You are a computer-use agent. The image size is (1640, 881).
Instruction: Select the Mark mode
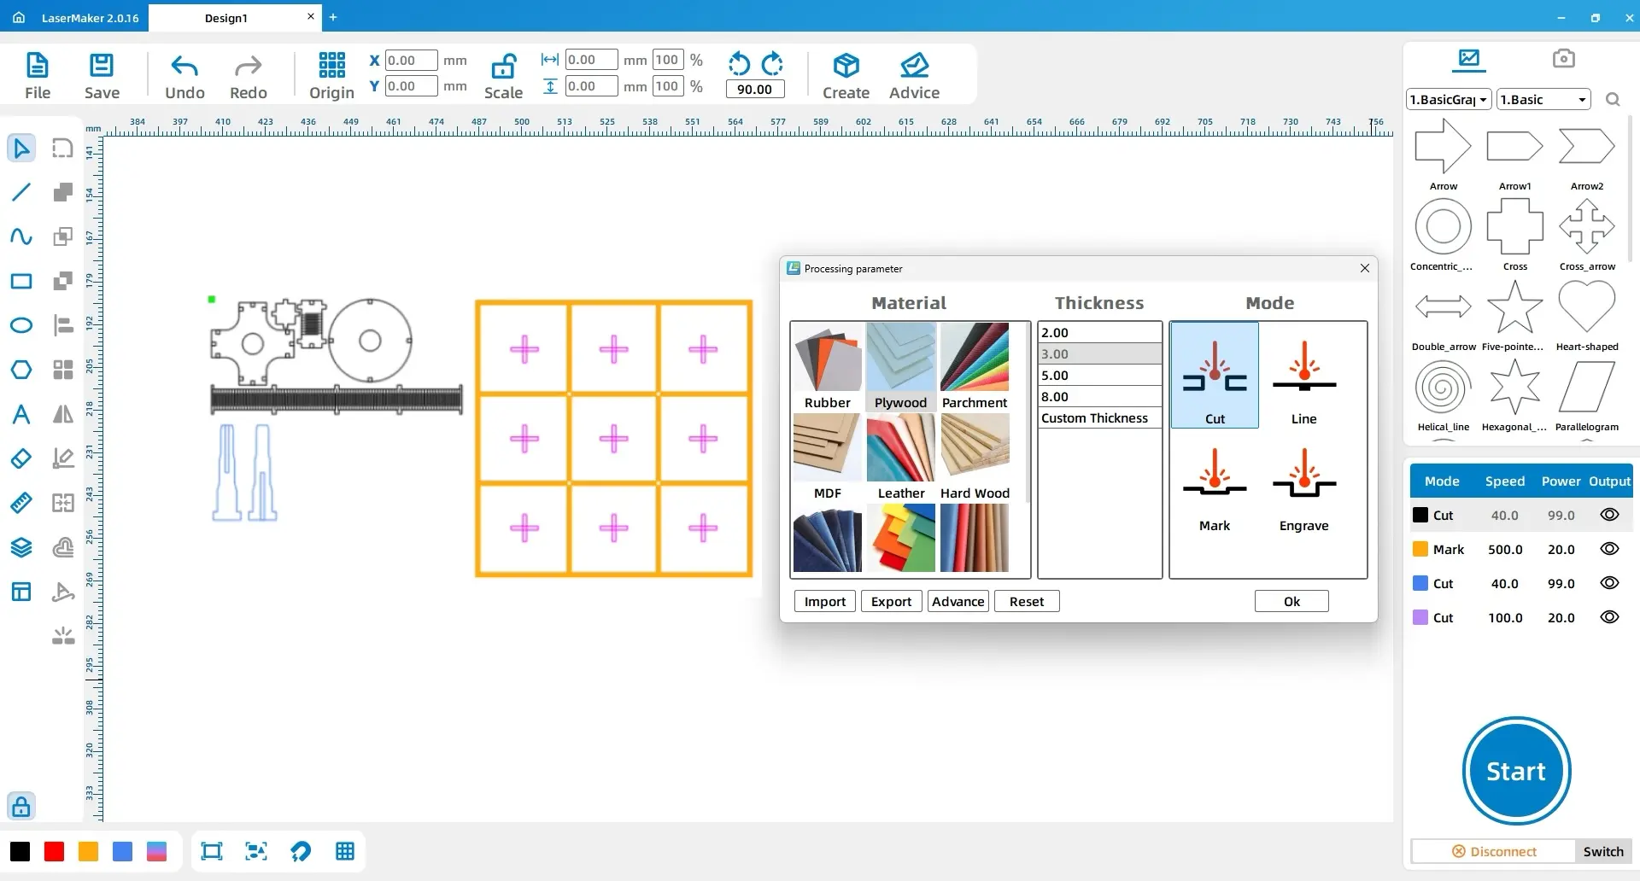click(1215, 490)
